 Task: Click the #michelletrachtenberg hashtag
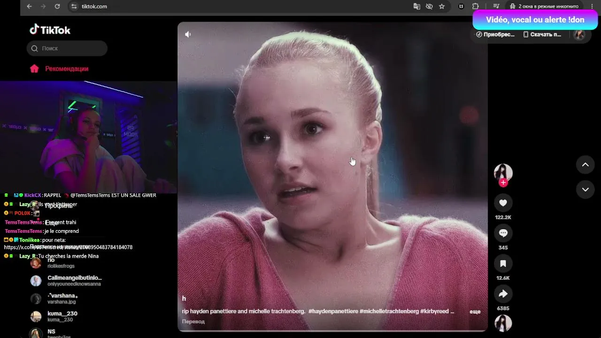389,311
